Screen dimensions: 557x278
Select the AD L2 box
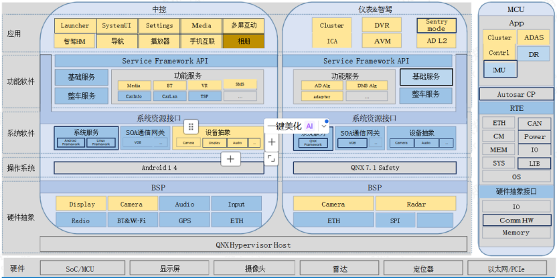pyautogui.click(x=436, y=41)
